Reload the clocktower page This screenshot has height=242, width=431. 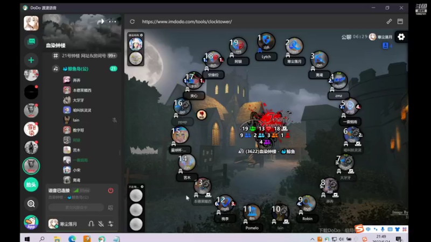point(132,22)
